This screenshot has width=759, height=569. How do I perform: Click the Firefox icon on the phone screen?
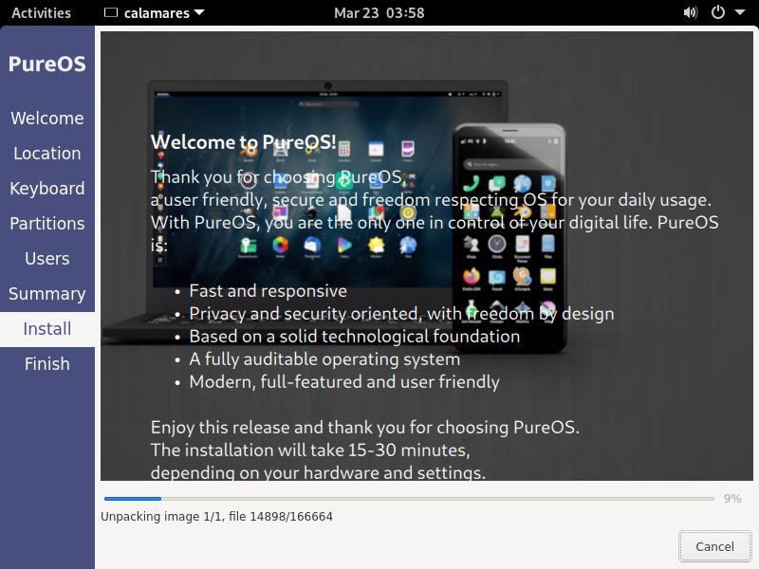(x=471, y=276)
